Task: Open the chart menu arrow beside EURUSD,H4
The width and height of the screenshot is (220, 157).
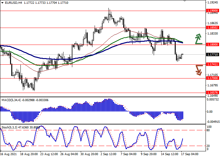Action: pos(3,3)
